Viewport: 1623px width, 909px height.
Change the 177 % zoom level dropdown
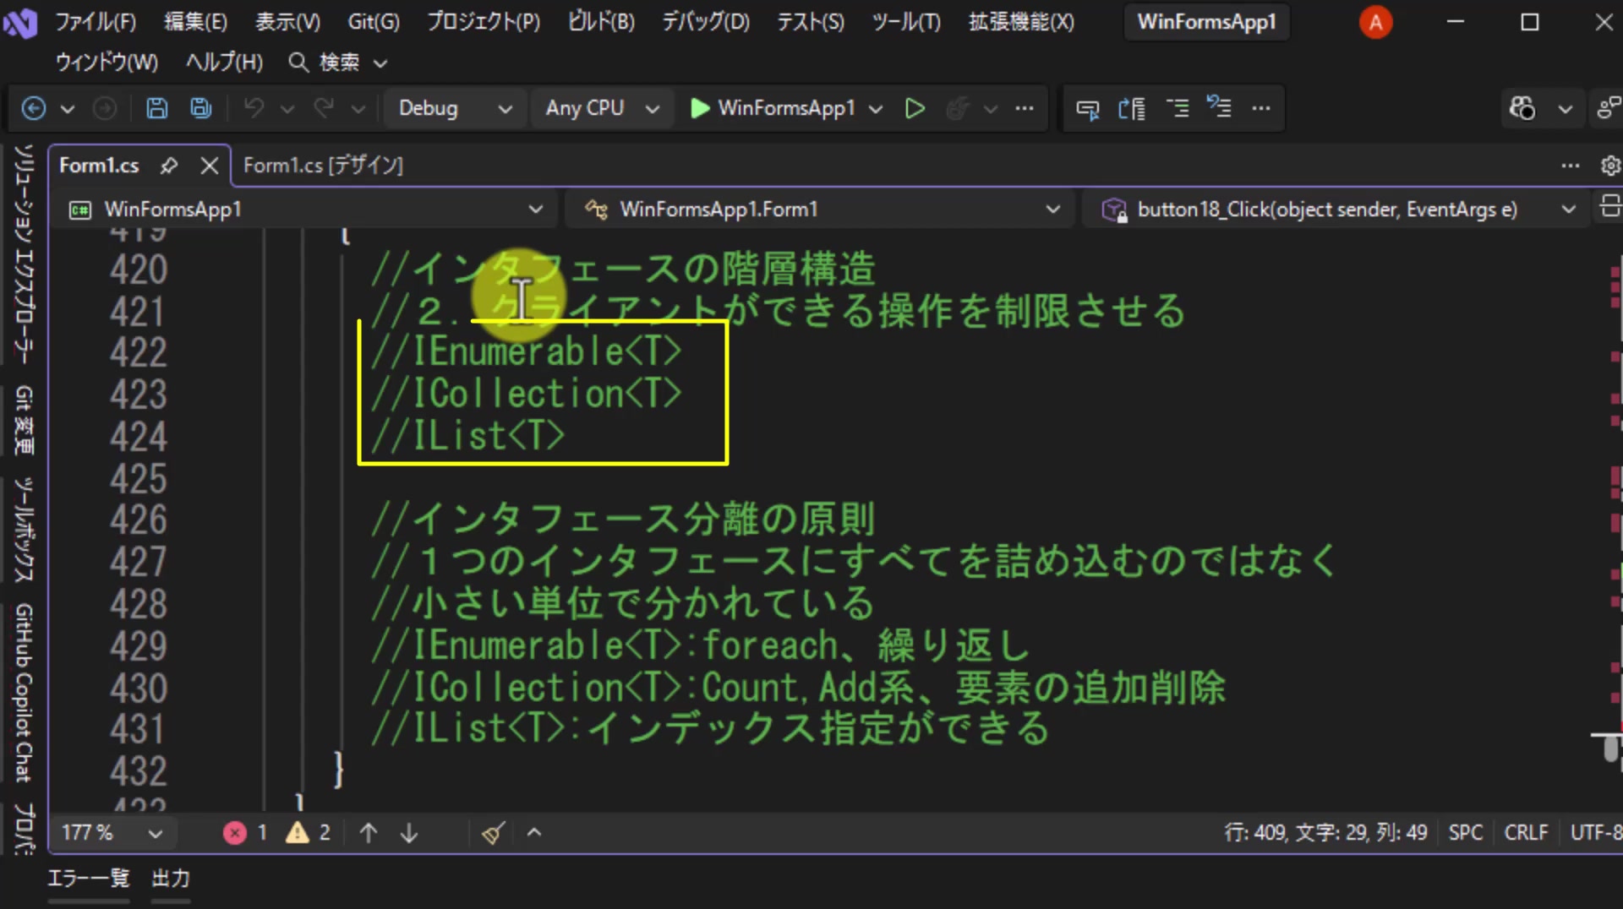(x=112, y=833)
